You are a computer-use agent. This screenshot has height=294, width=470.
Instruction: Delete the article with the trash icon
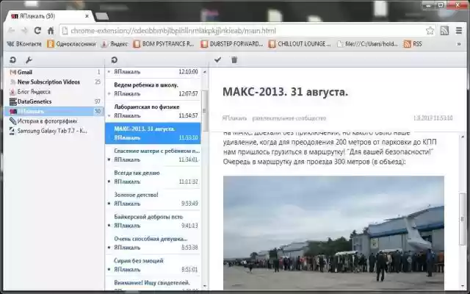pyautogui.click(x=234, y=60)
